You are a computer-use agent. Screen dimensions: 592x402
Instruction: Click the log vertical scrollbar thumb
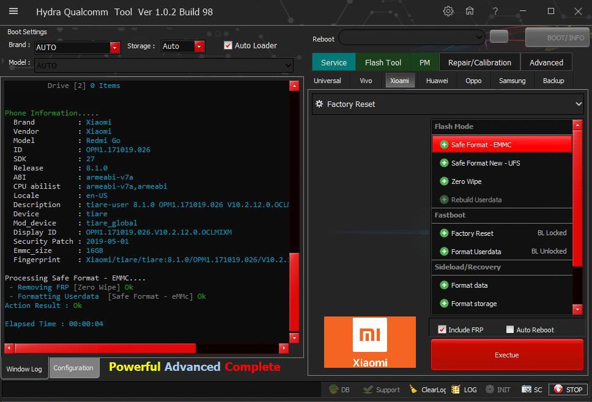pyautogui.click(x=294, y=292)
